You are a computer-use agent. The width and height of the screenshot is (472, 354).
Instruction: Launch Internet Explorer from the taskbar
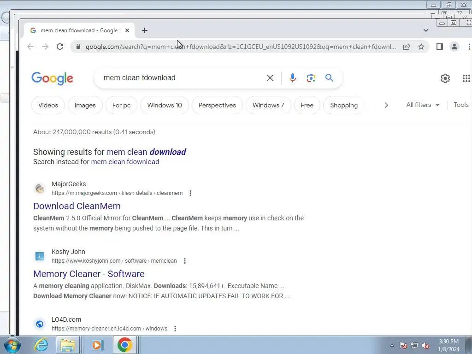[x=41, y=345]
